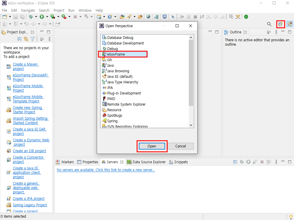The width and height of the screenshot is (294, 220).
Task: Open the Navigate menu
Action: pyautogui.click(x=28, y=10)
